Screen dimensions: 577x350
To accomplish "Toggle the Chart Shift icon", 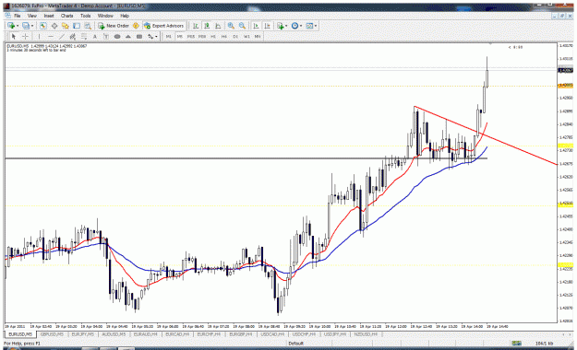I will (x=267, y=26).
